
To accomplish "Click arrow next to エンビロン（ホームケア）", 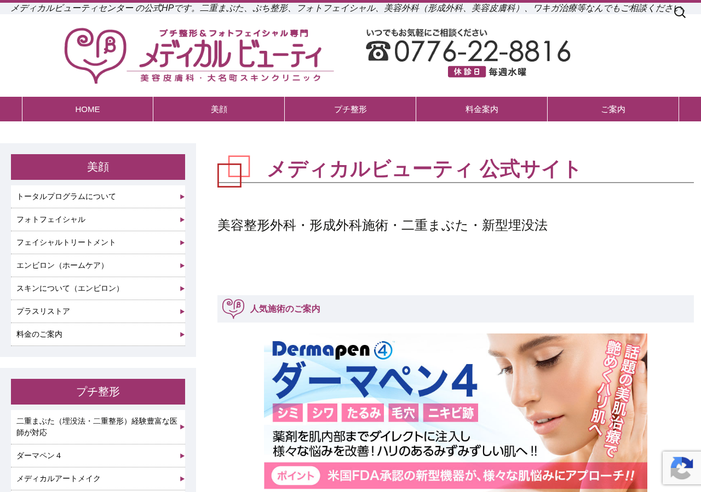I will click(x=182, y=266).
